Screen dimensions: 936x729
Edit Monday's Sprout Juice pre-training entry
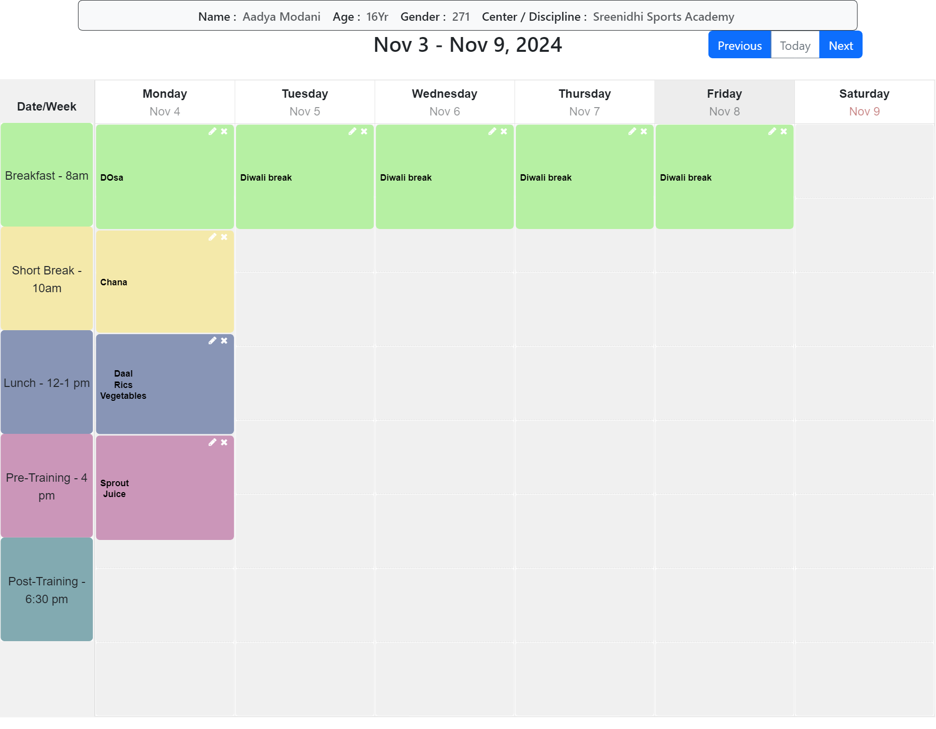tap(212, 442)
